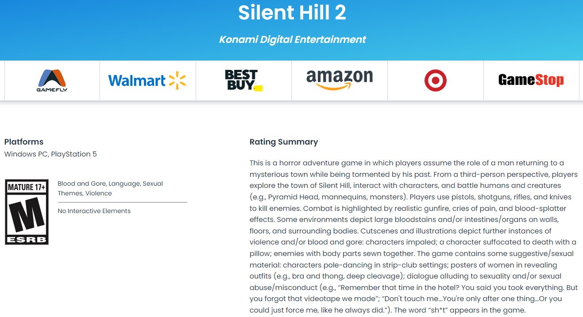The height and width of the screenshot is (317, 583).
Task: Click the Walmart yellow spark symbol
Action: click(x=178, y=80)
